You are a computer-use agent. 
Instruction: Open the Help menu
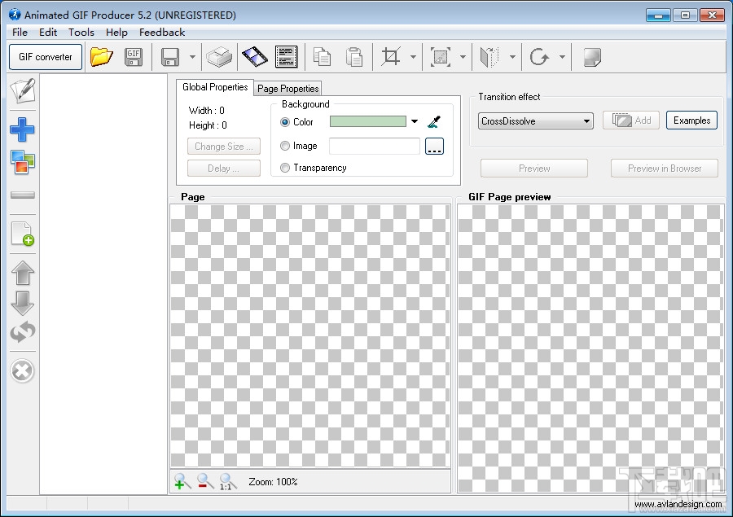[116, 33]
